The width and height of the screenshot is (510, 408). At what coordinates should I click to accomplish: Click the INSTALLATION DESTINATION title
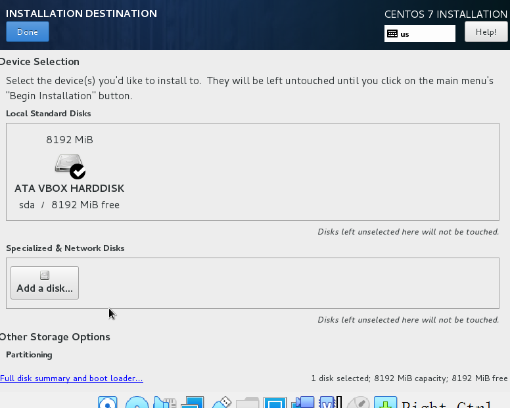click(81, 14)
